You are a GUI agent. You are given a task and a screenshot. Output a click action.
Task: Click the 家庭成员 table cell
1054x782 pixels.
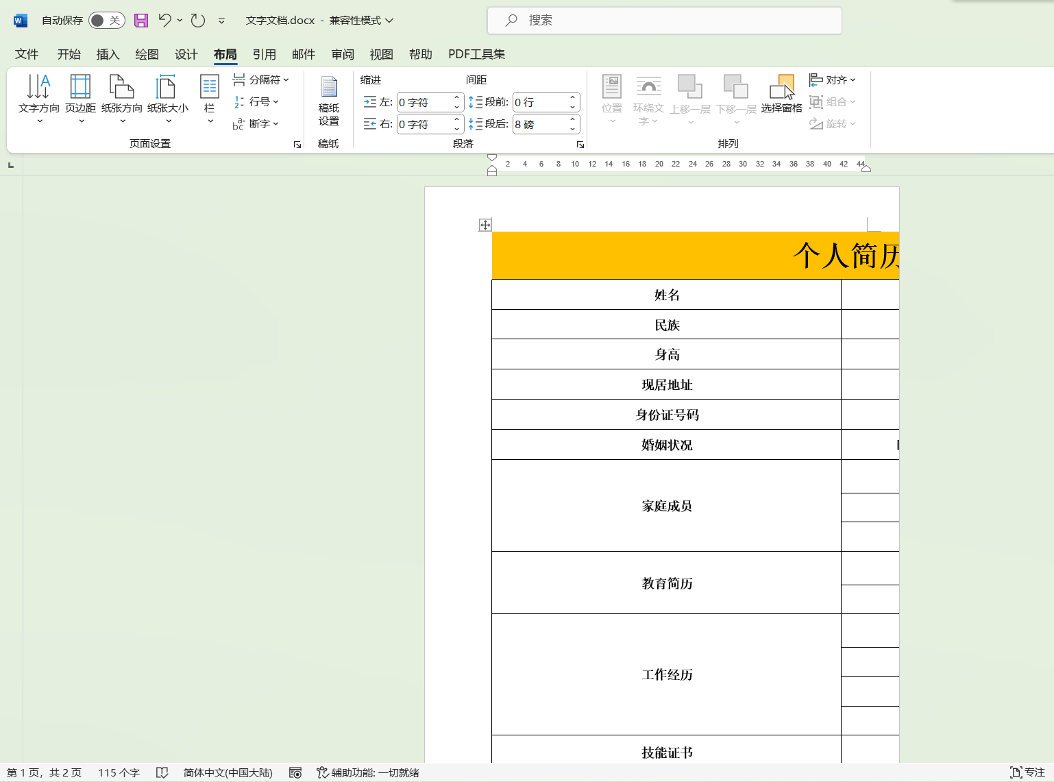pyautogui.click(x=666, y=506)
